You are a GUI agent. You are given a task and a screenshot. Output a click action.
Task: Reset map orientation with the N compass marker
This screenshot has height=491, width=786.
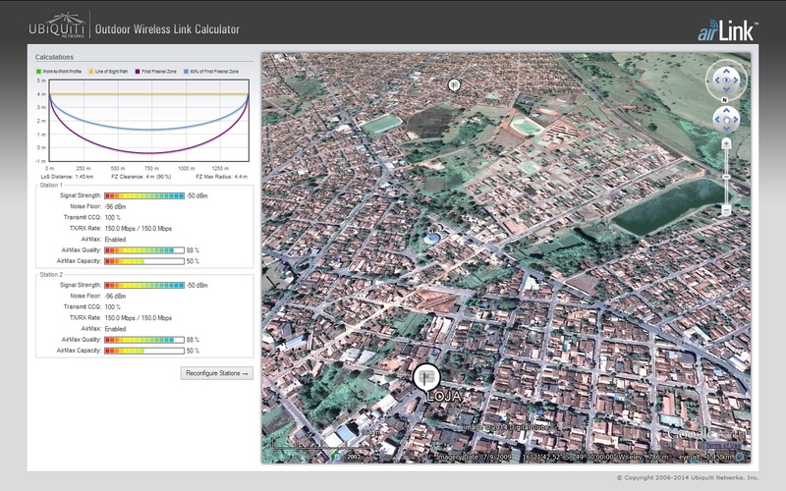(x=726, y=99)
